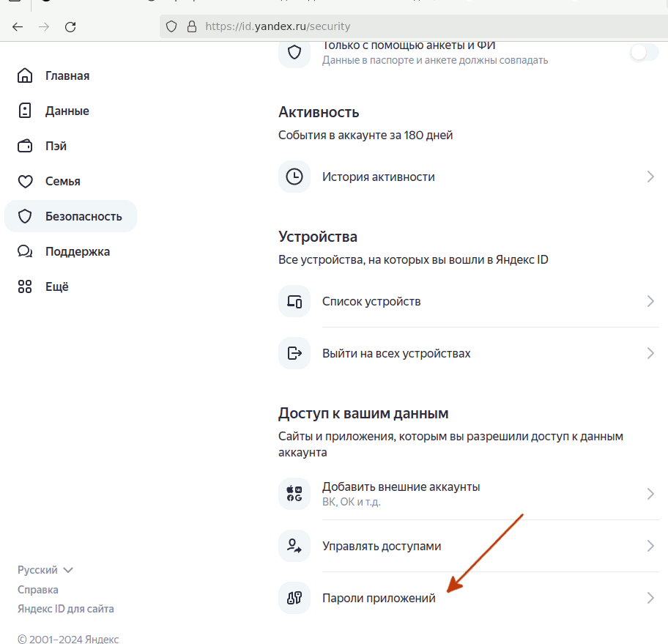Click the wallet icon beside Пэй
Screen dimensions: 668x644
pyautogui.click(x=25, y=146)
